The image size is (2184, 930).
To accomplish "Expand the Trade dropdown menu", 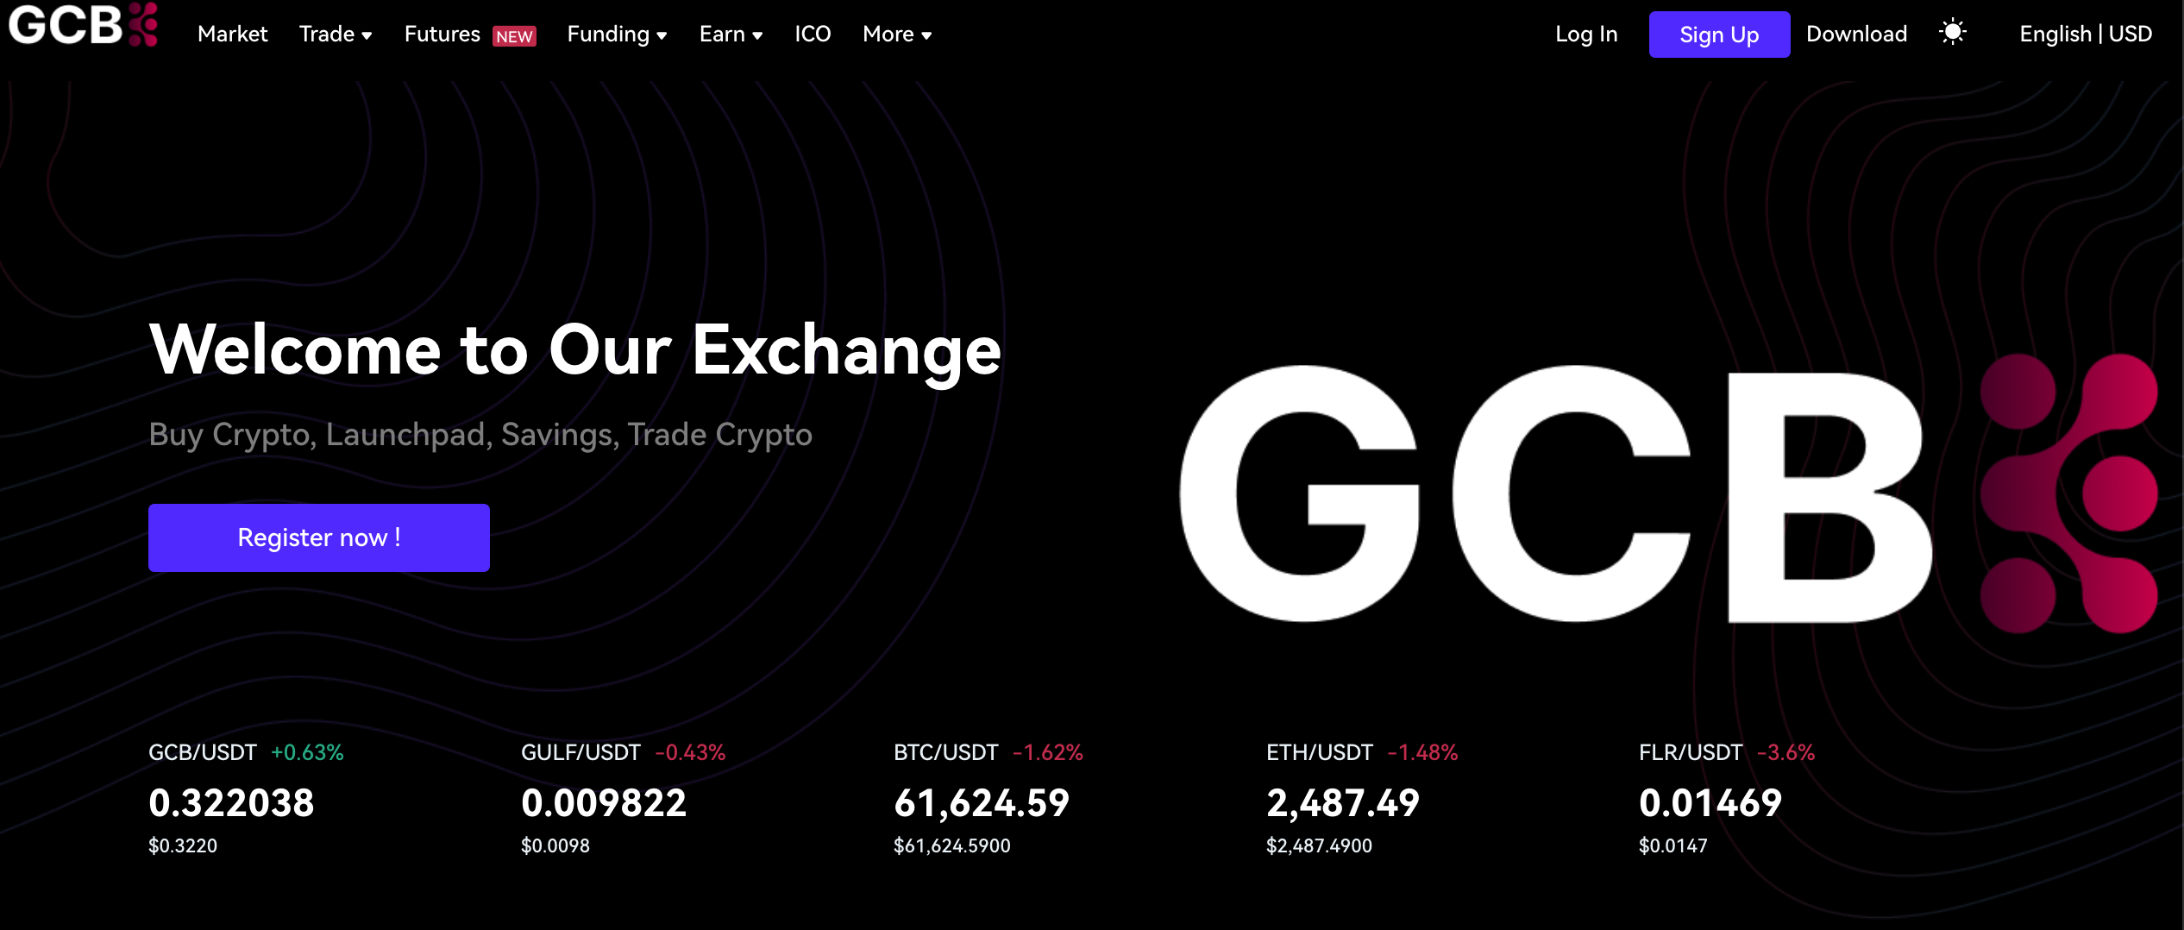I will (x=336, y=35).
